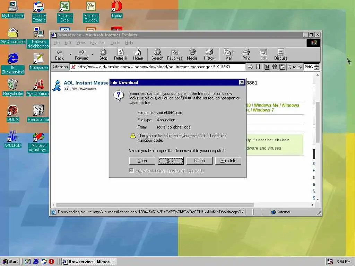
Task: Select the Age of Empires desktop icon
Action: click(x=38, y=87)
